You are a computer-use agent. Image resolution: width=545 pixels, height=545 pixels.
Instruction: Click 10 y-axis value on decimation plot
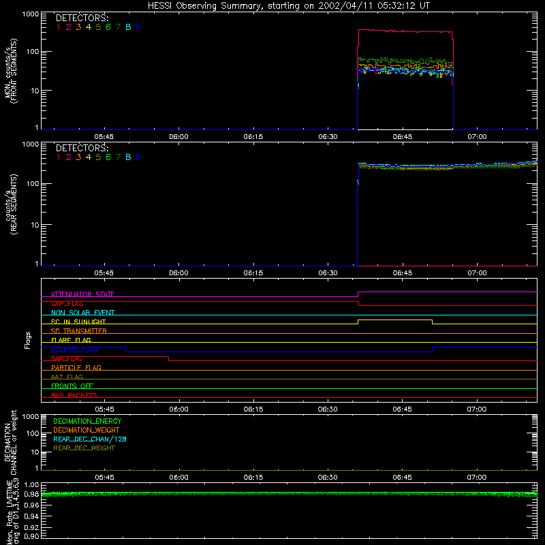(35, 452)
